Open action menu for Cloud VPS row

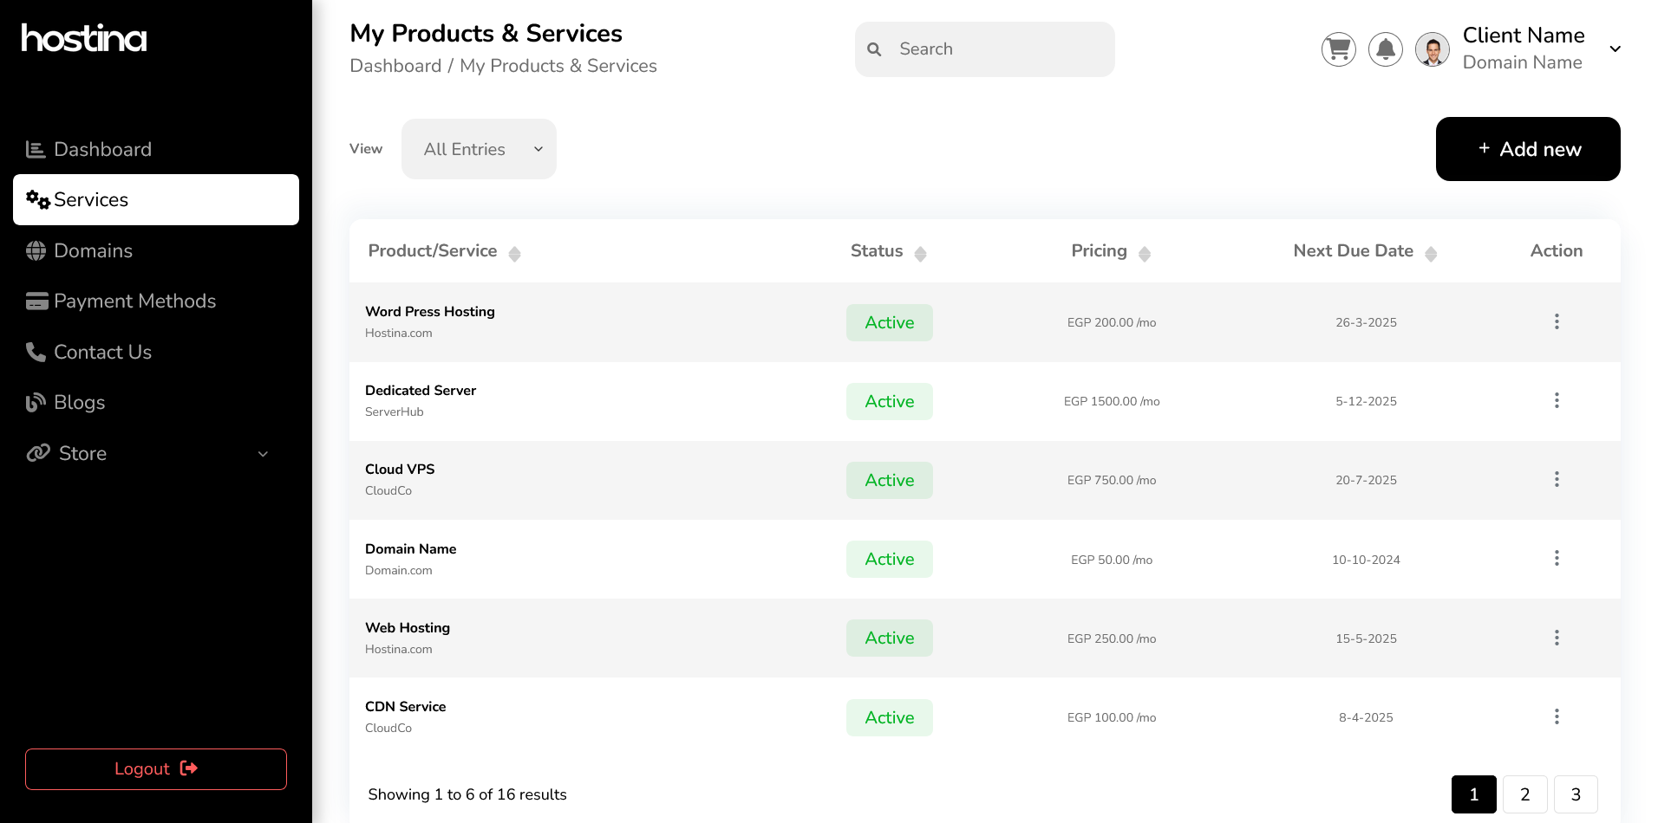1557,480
